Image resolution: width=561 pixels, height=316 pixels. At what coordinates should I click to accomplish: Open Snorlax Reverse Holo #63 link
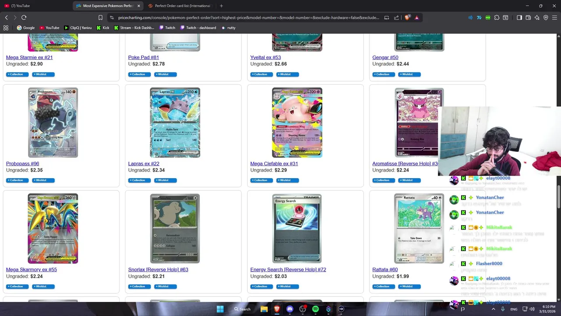point(158,269)
